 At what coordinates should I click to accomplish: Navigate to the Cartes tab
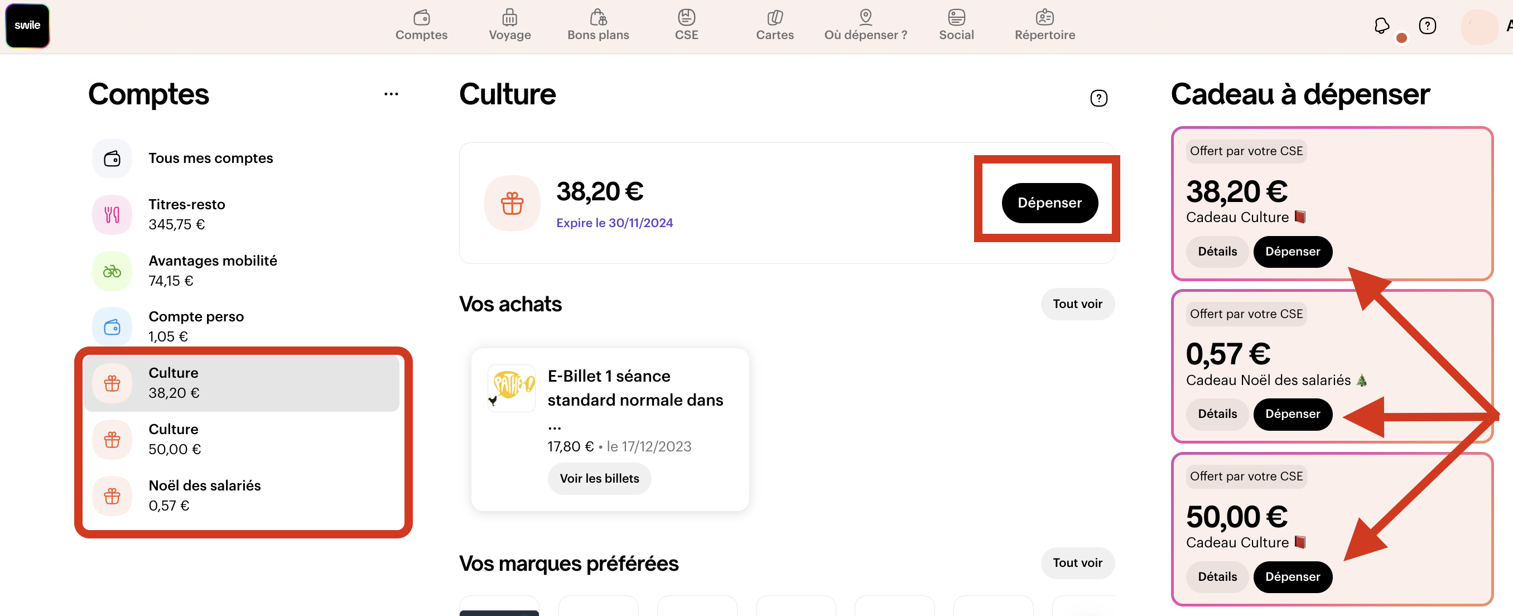(775, 25)
